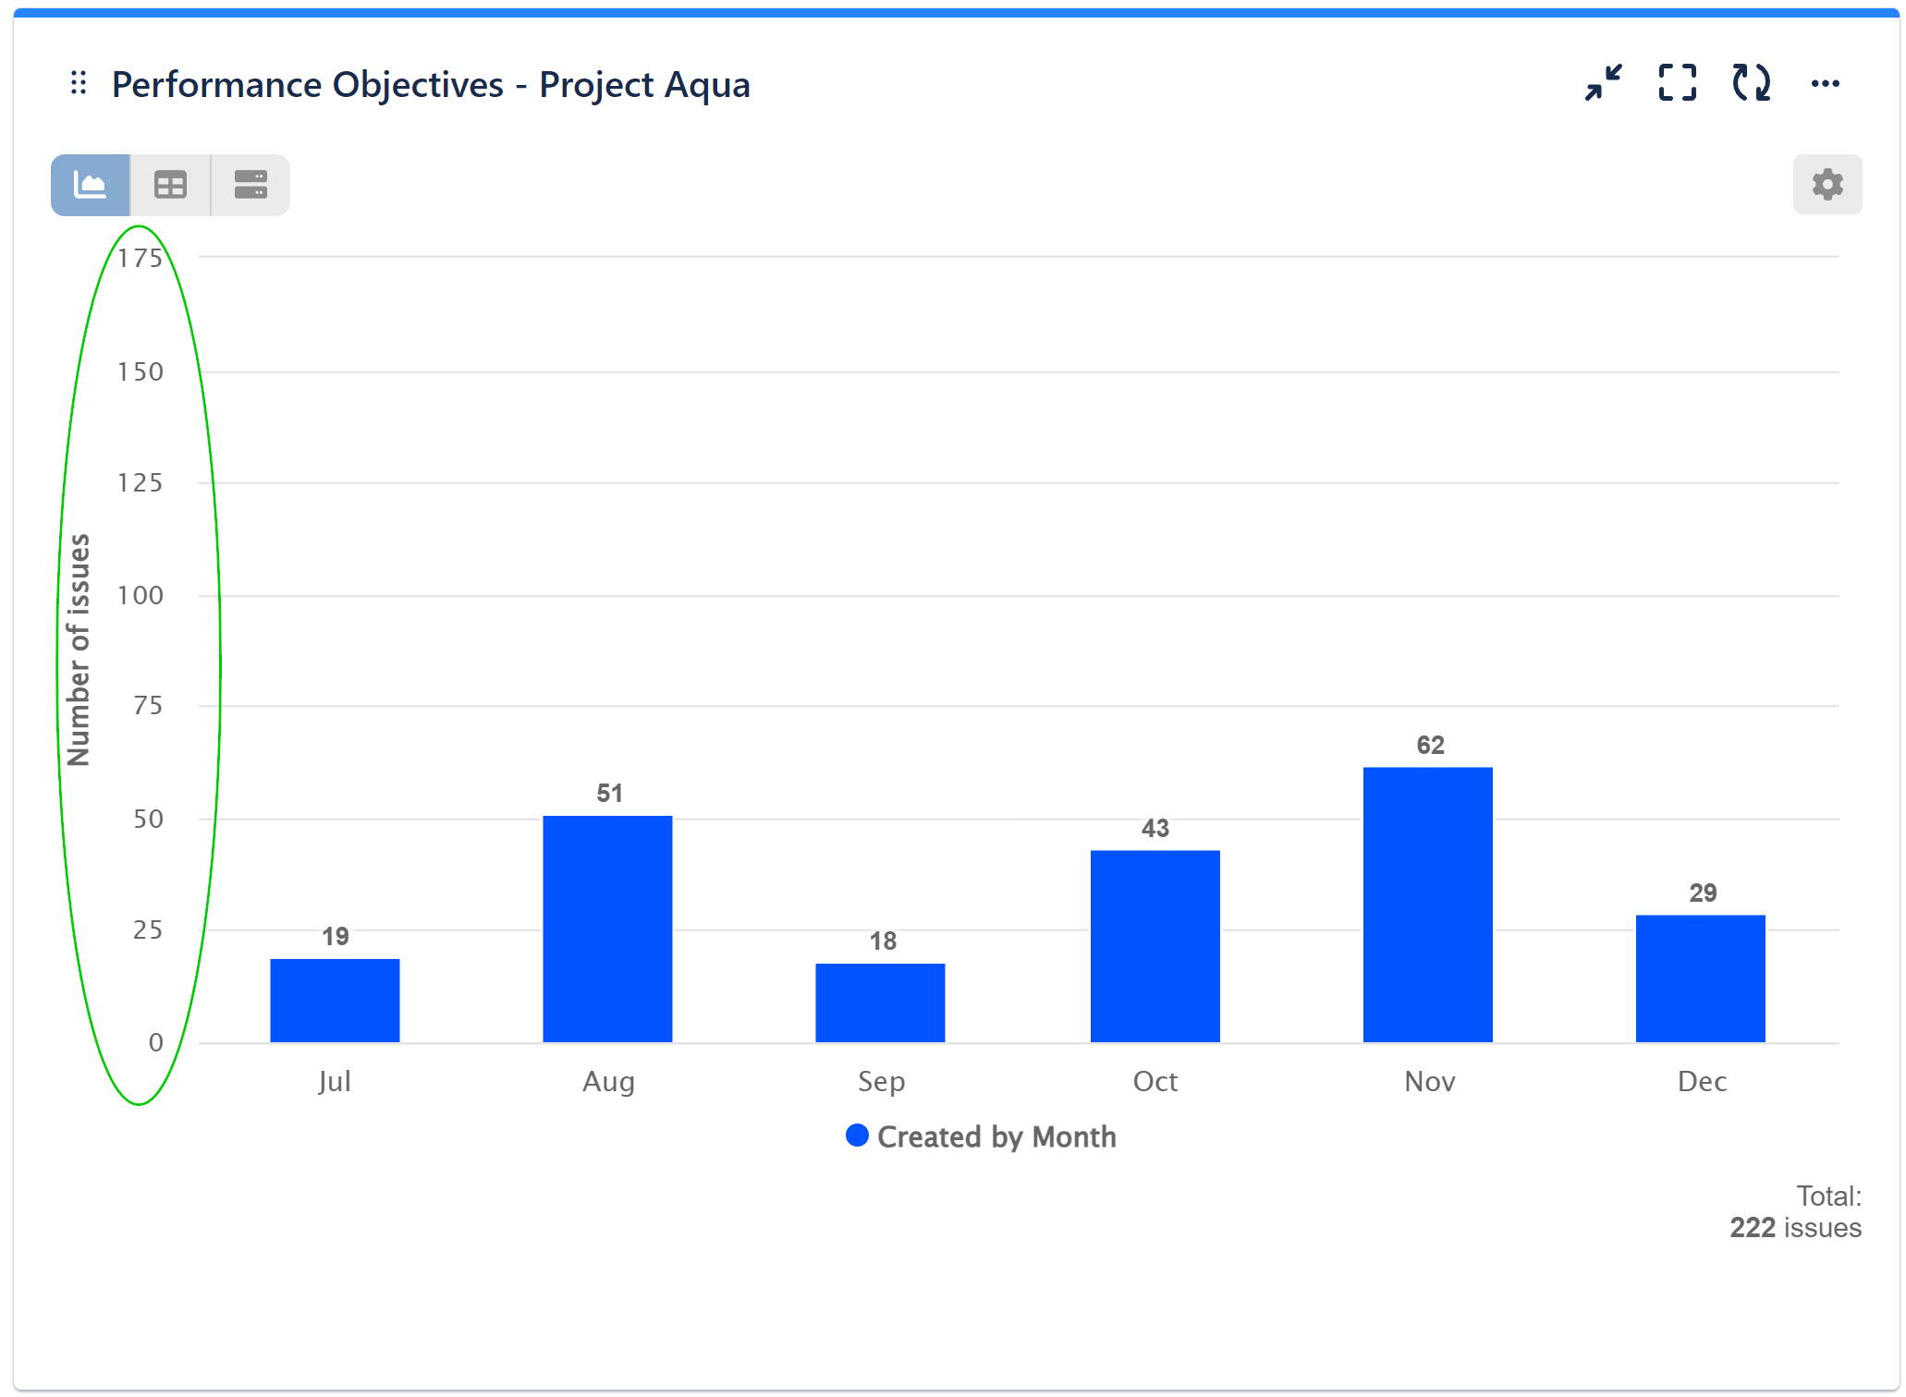
Task: Toggle chart view off via view switcher
Action: coord(90,184)
